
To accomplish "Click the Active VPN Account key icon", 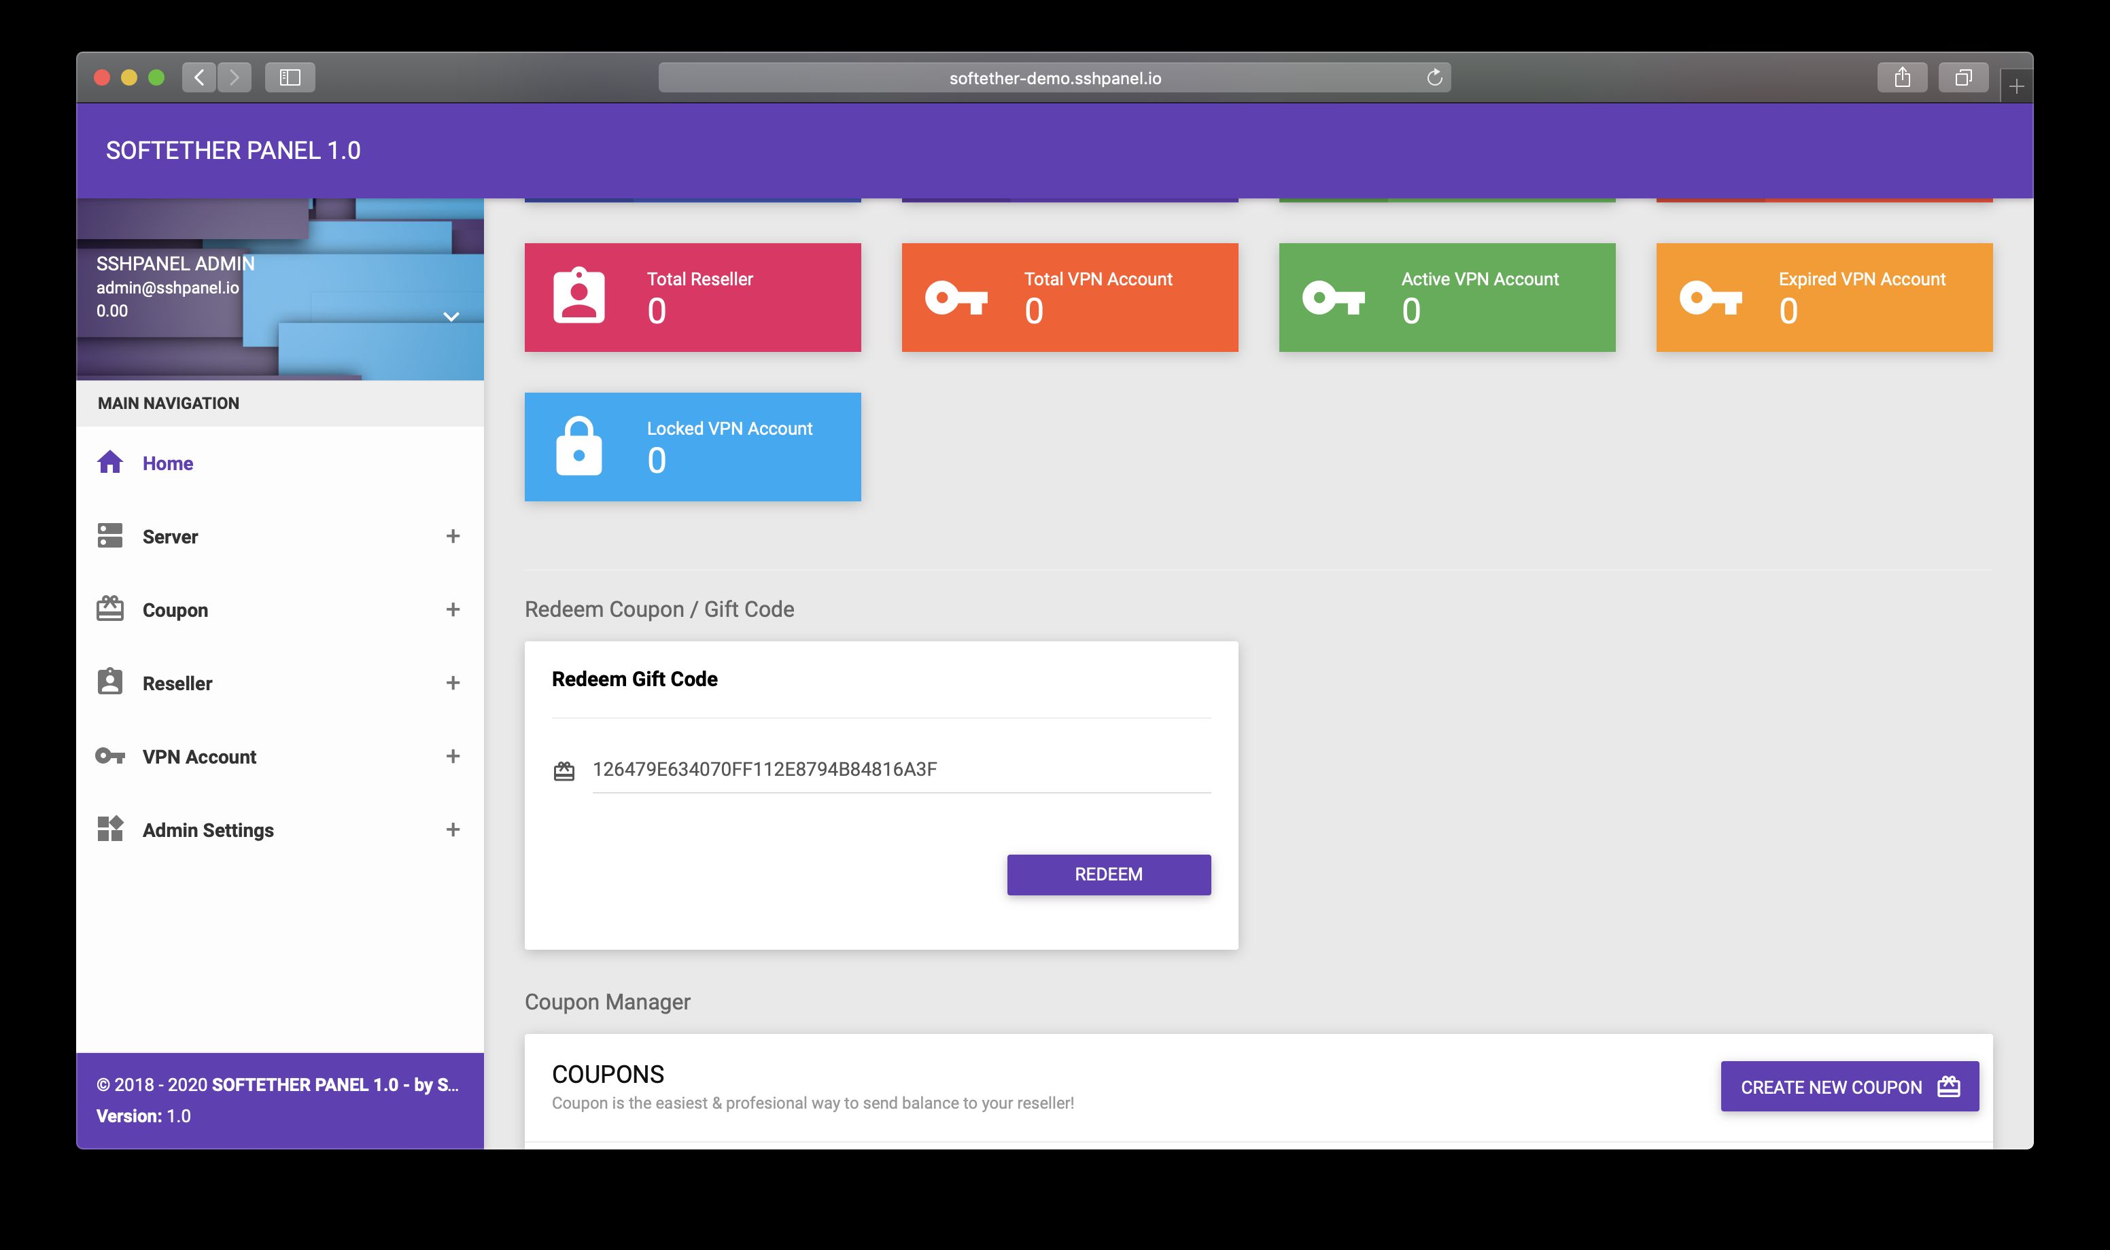I will 1333,298.
